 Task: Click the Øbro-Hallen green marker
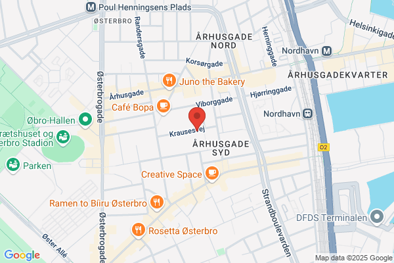[x=85, y=120]
